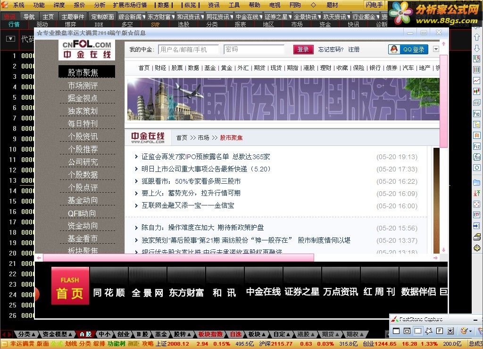483x349 pixels.
Task: Click FastStone capture active window icon
Action: tap(396, 331)
